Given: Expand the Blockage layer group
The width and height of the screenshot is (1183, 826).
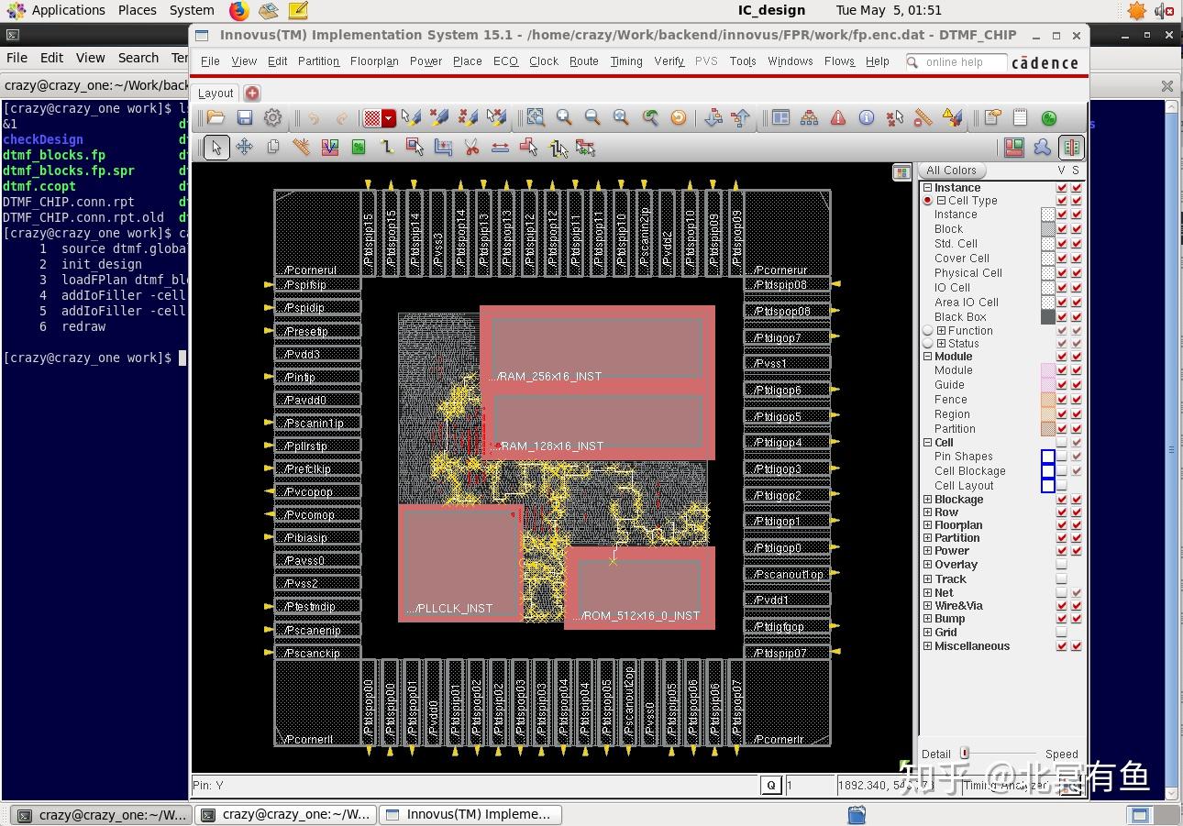Looking at the screenshot, I should click(927, 500).
